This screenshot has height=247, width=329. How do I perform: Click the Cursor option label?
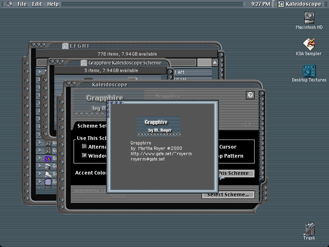228,147
